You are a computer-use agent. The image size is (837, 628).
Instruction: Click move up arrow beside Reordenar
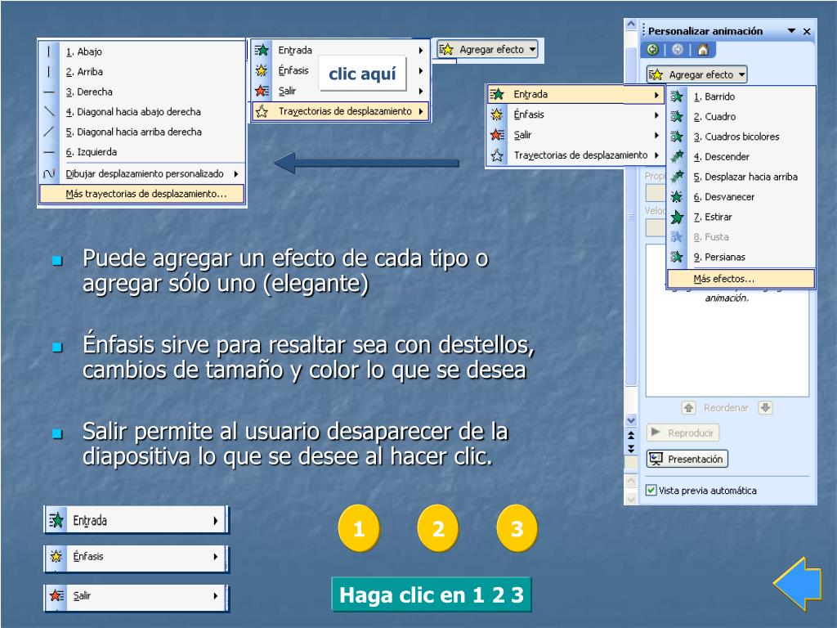coord(688,408)
